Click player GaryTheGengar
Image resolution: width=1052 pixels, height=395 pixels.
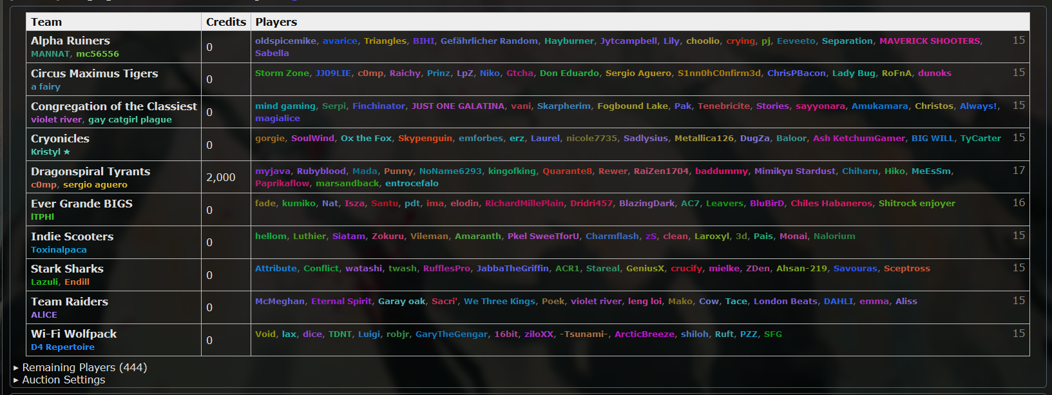coord(452,334)
